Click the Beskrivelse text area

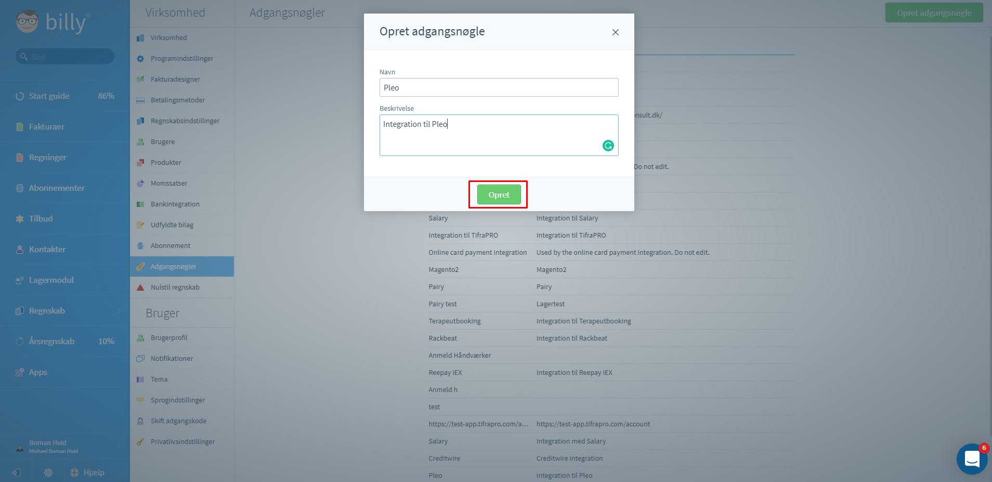(499, 135)
